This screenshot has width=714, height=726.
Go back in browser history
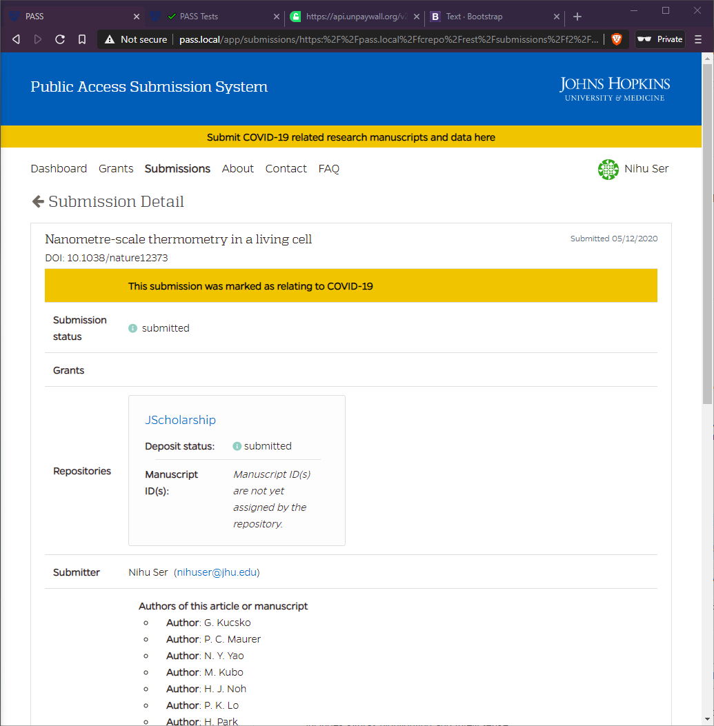pyautogui.click(x=17, y=39)
